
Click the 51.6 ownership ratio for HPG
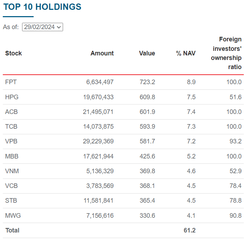tap(235, 97)
